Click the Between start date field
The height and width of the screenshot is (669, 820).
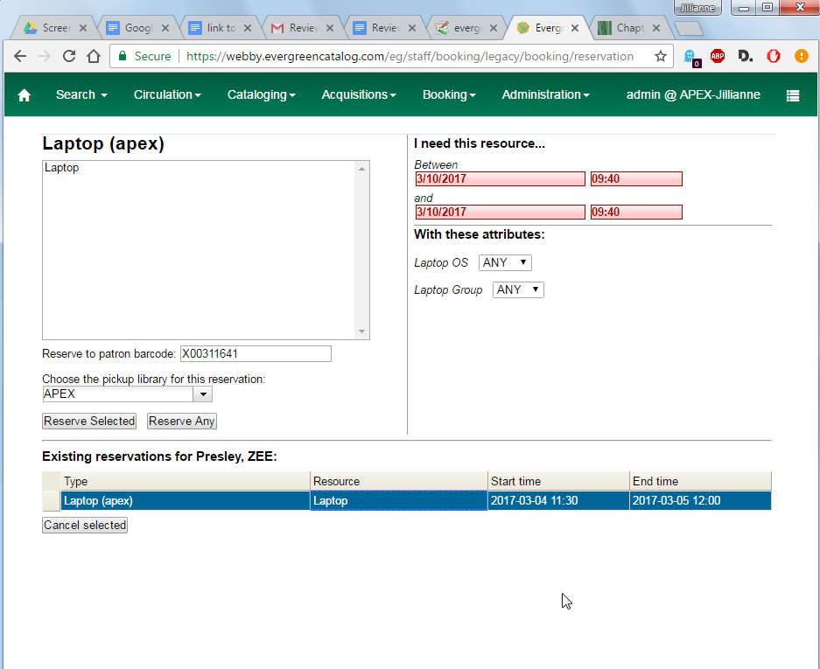coord(500,178)
